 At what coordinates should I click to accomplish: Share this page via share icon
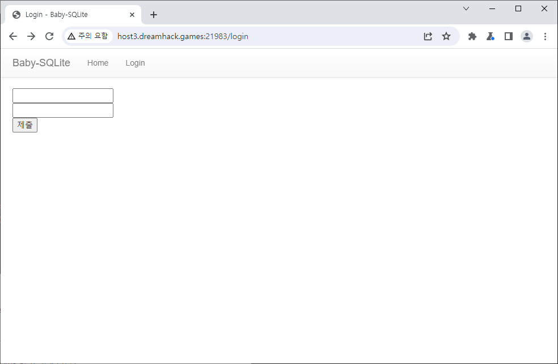pyautogui.click(x=428, y=36)
